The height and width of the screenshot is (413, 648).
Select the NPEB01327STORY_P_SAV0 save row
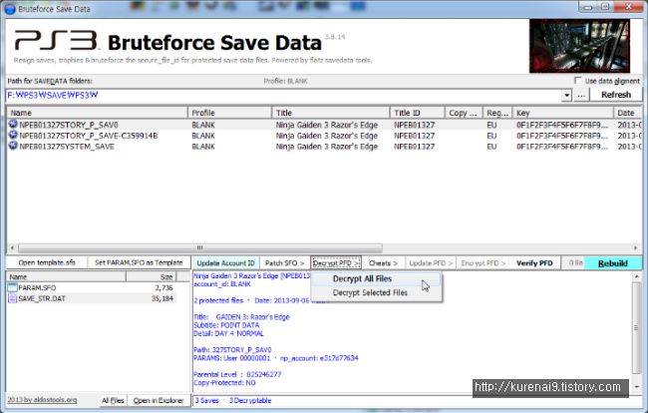point(324,125)
